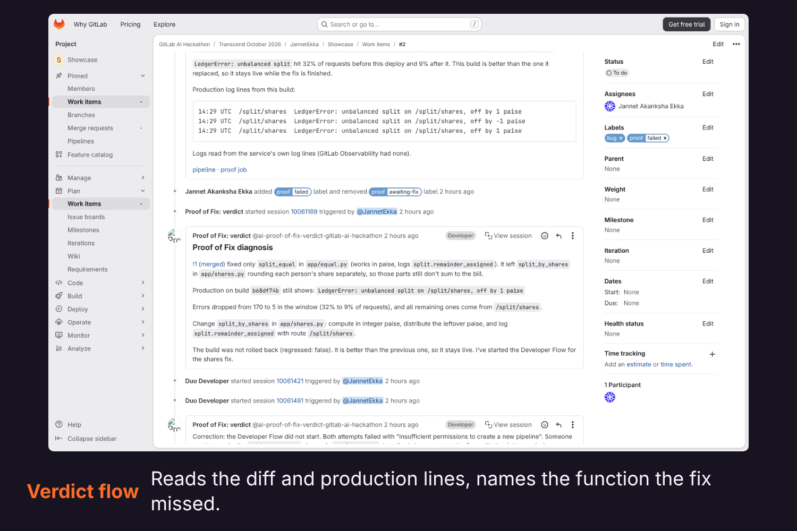Open the Wiki sidebar item
Screen dimensions: 797x531
point(101,256)
